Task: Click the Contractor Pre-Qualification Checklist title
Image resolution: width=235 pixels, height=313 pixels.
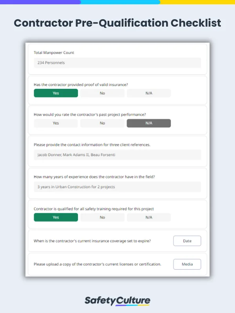Action: click(x=117, y=23)
